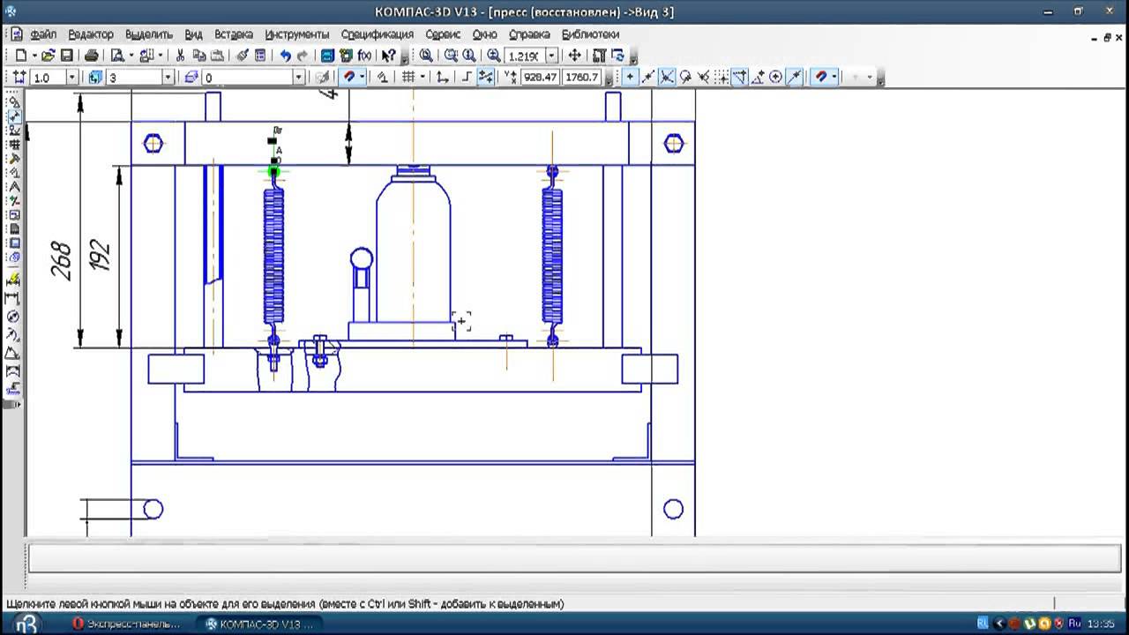The height and width of the screenshot is (635, 1129).
Task: Open the Спецификация menu
Action: point(377,34)
